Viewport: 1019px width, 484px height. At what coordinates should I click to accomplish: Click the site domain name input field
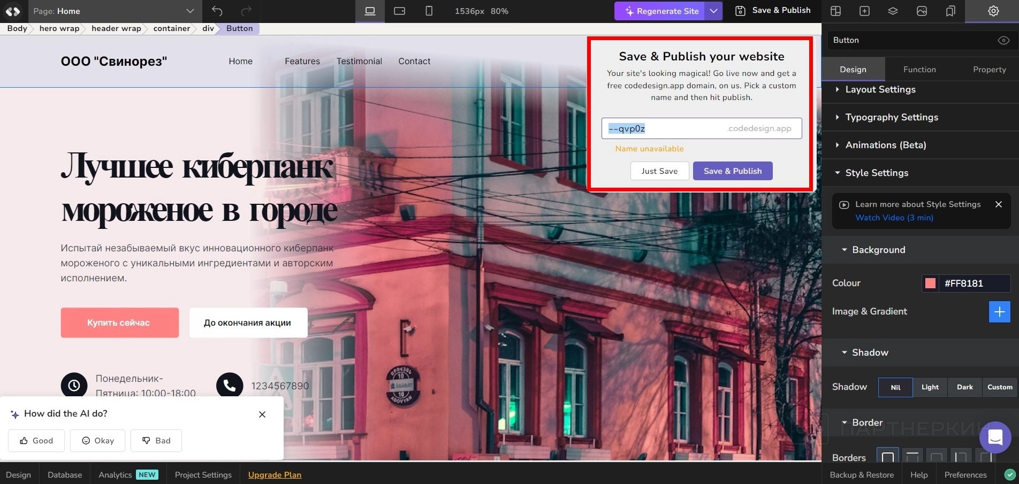pyautogui.click(x=702, y=128)
